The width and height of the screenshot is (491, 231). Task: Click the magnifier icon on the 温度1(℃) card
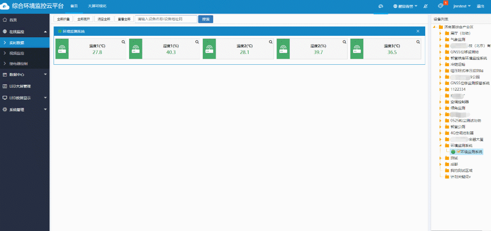tap(123, 42)
